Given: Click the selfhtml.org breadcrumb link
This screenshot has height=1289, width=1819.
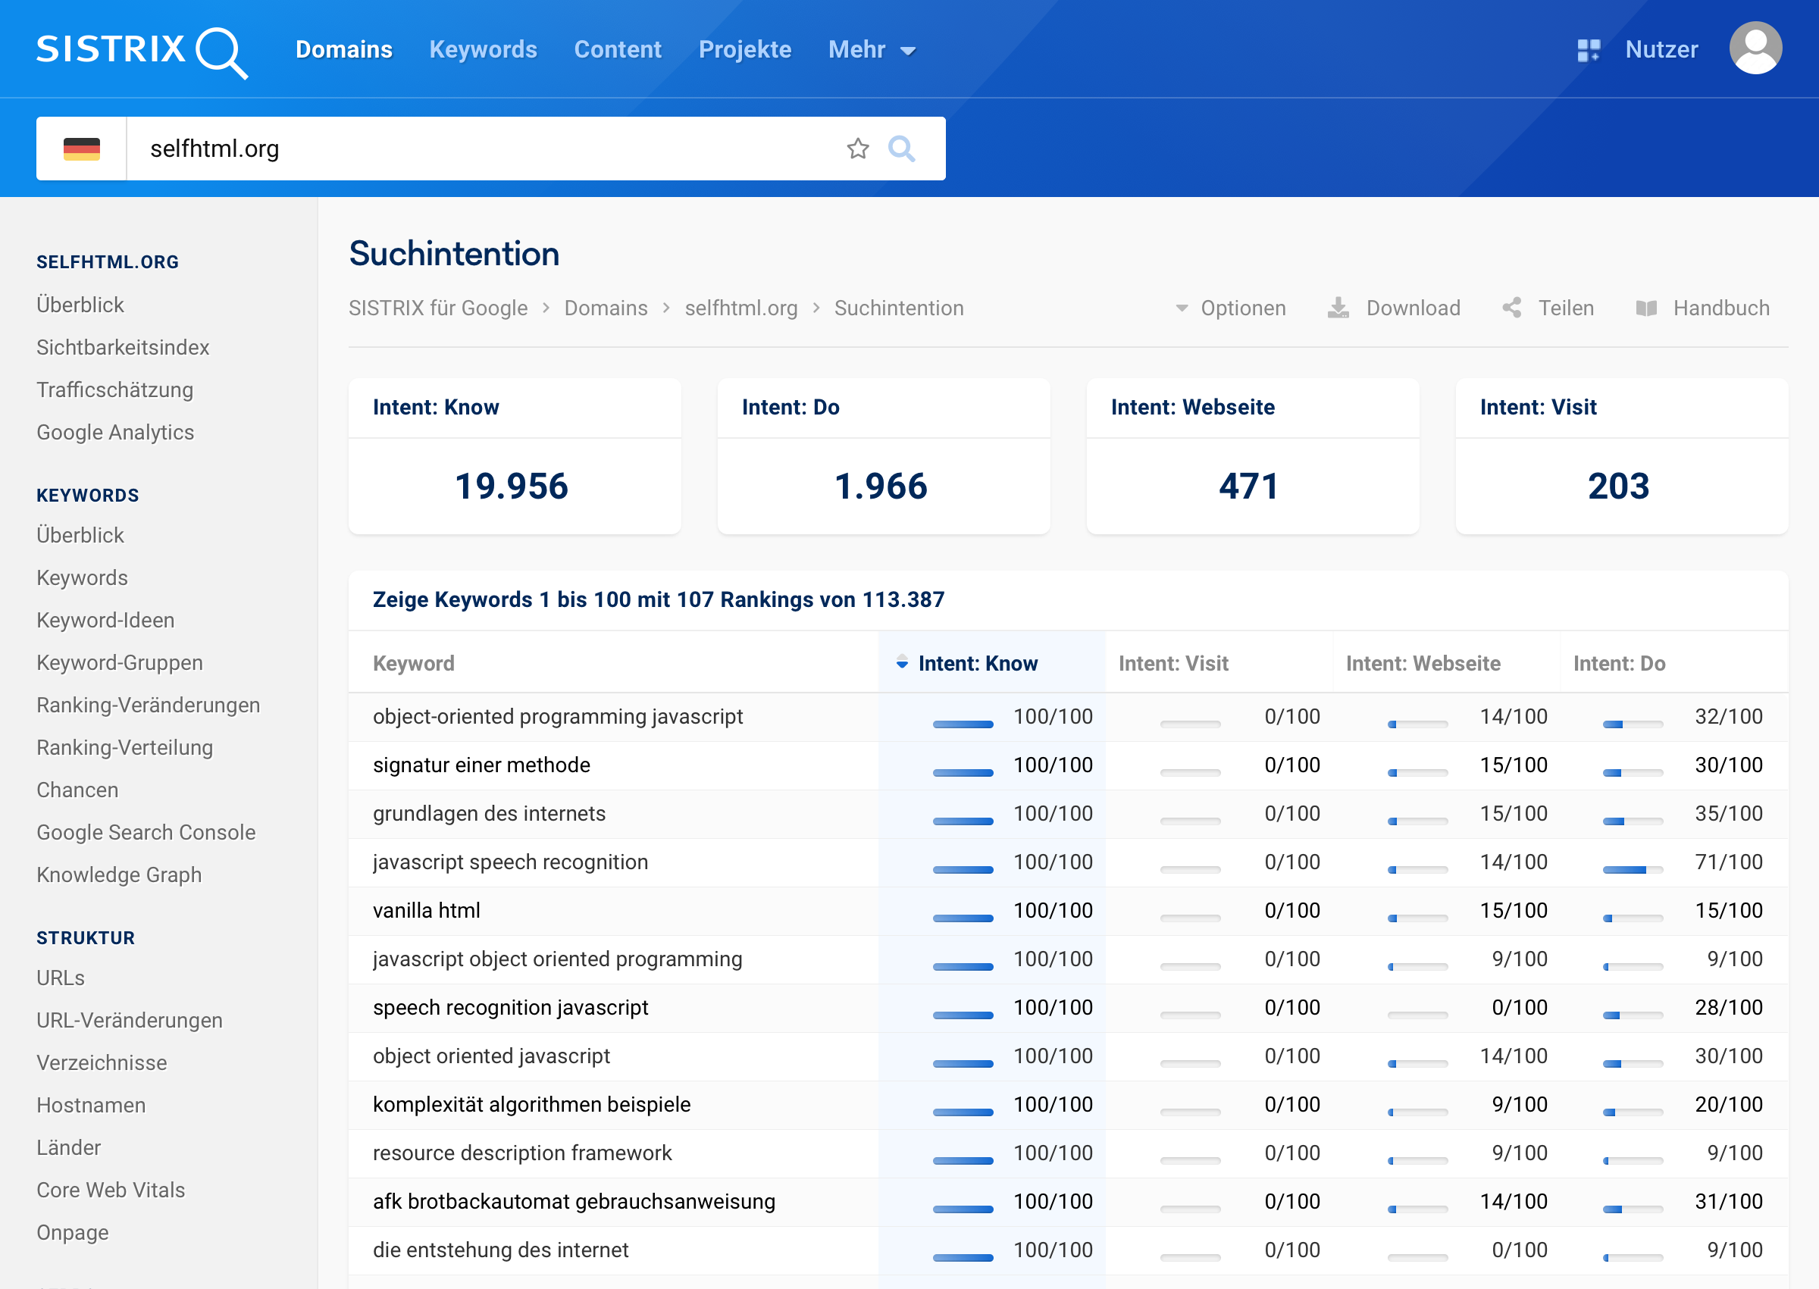Looking at the screenshot, I should coord(740,308).
